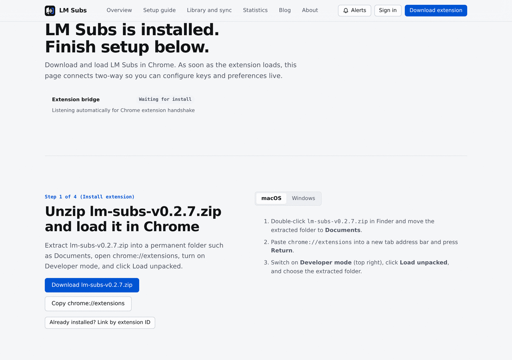
Task: Open the Blog link in navigation
Action: tap(285, 10)
